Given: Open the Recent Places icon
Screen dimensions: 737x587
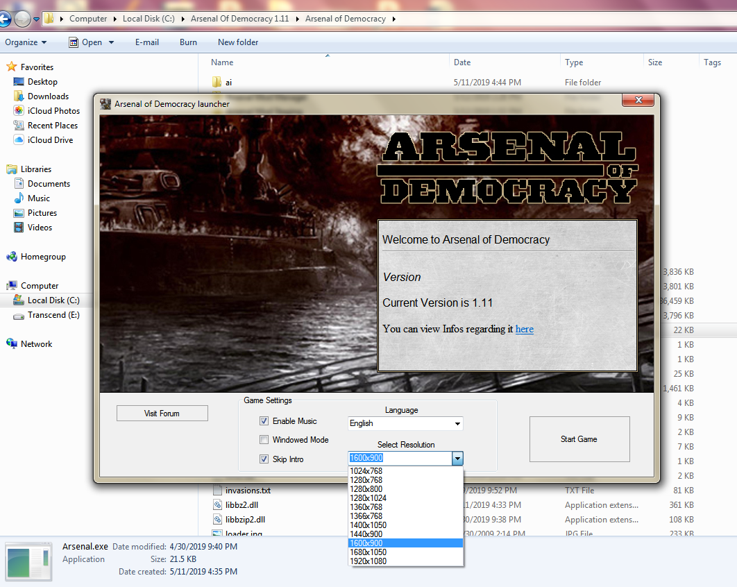Looking at the screenshot, I should (19, 126).
